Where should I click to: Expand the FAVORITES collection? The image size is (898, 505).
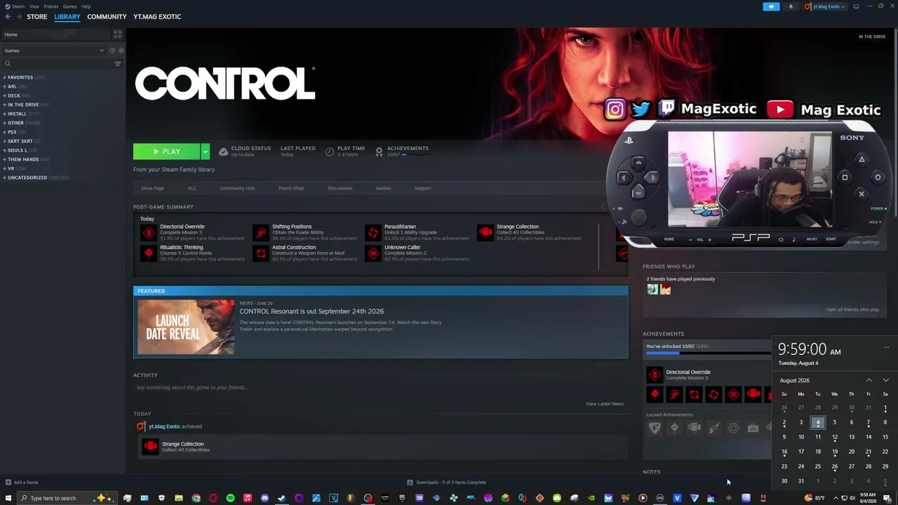5,77
